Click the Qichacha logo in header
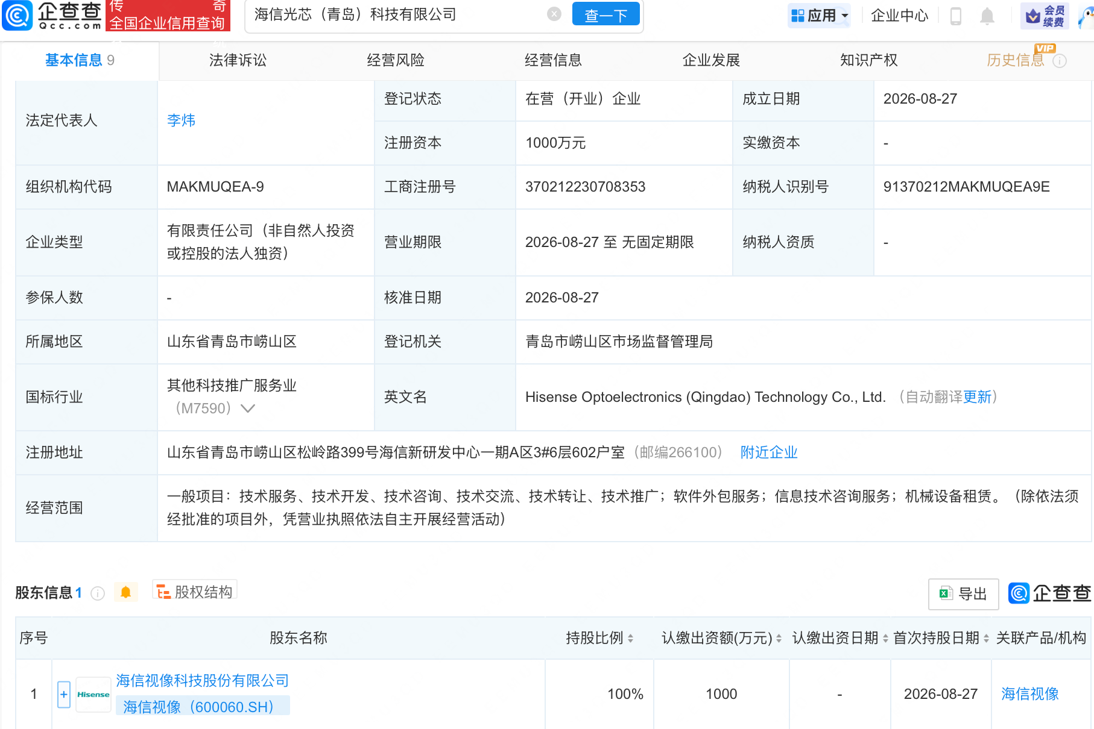Screen dimensions: 1094x729 click(52, 15)
